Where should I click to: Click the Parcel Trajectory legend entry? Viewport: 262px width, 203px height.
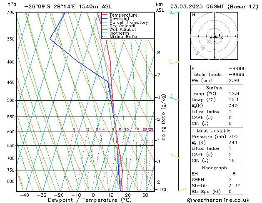click(x=125, y=22)
